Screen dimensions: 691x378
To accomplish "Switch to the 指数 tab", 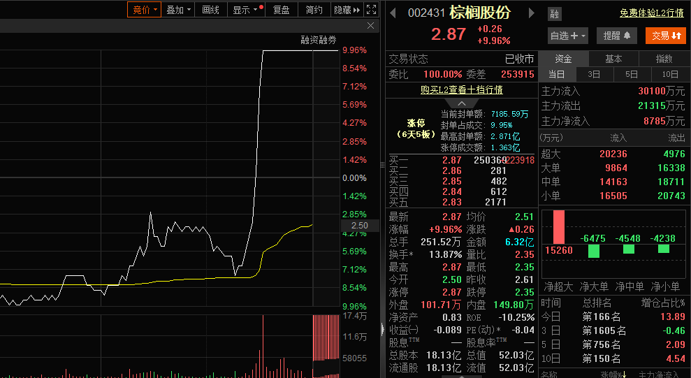I will point(664,59).
